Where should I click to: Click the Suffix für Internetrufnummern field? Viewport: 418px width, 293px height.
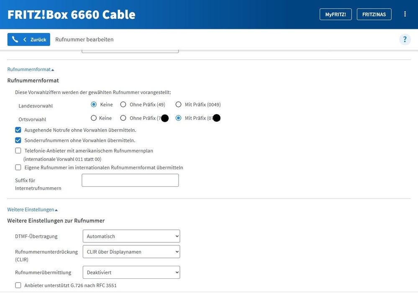click(130, 180)
